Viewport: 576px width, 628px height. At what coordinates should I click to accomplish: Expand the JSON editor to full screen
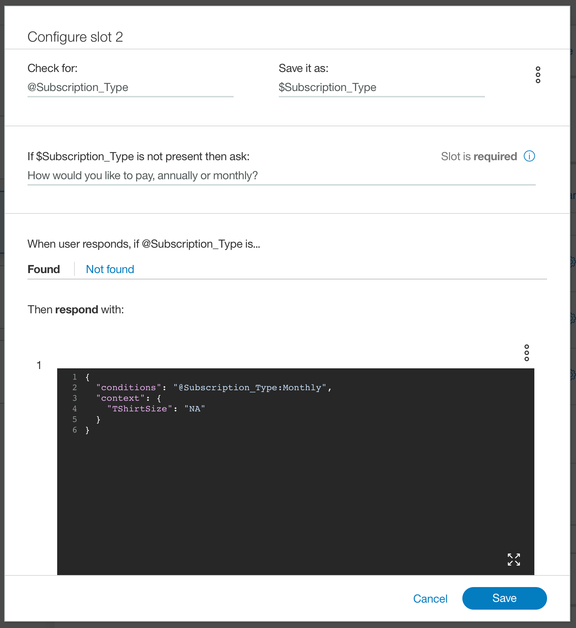click(x=514, y=560)
